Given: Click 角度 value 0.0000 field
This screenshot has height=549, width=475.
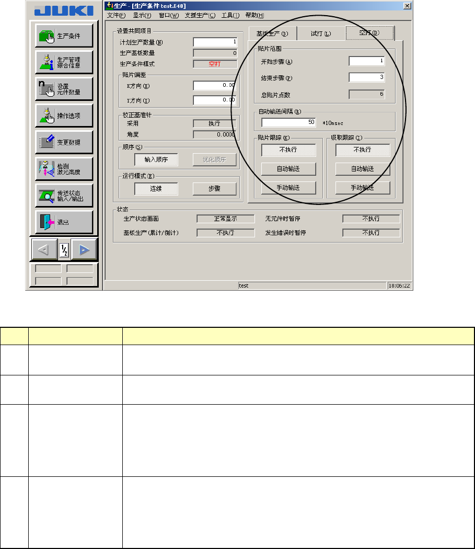Looking at the screenshot, I should click(215, 134).
